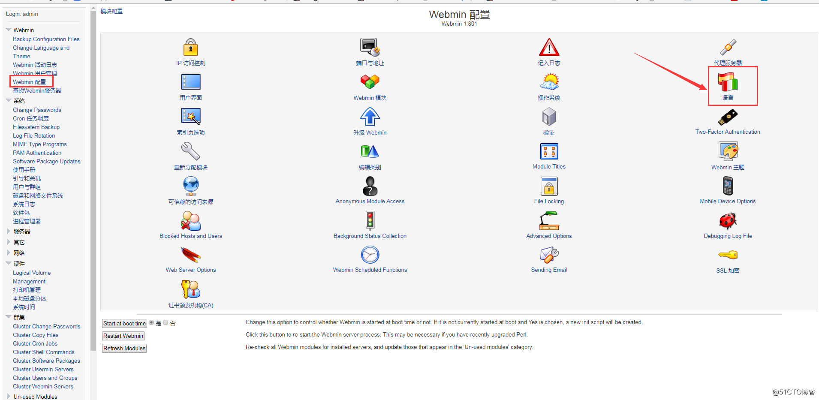Open the 模块配置 link at top left
819x400 pixels.
(x=111, y=11)
